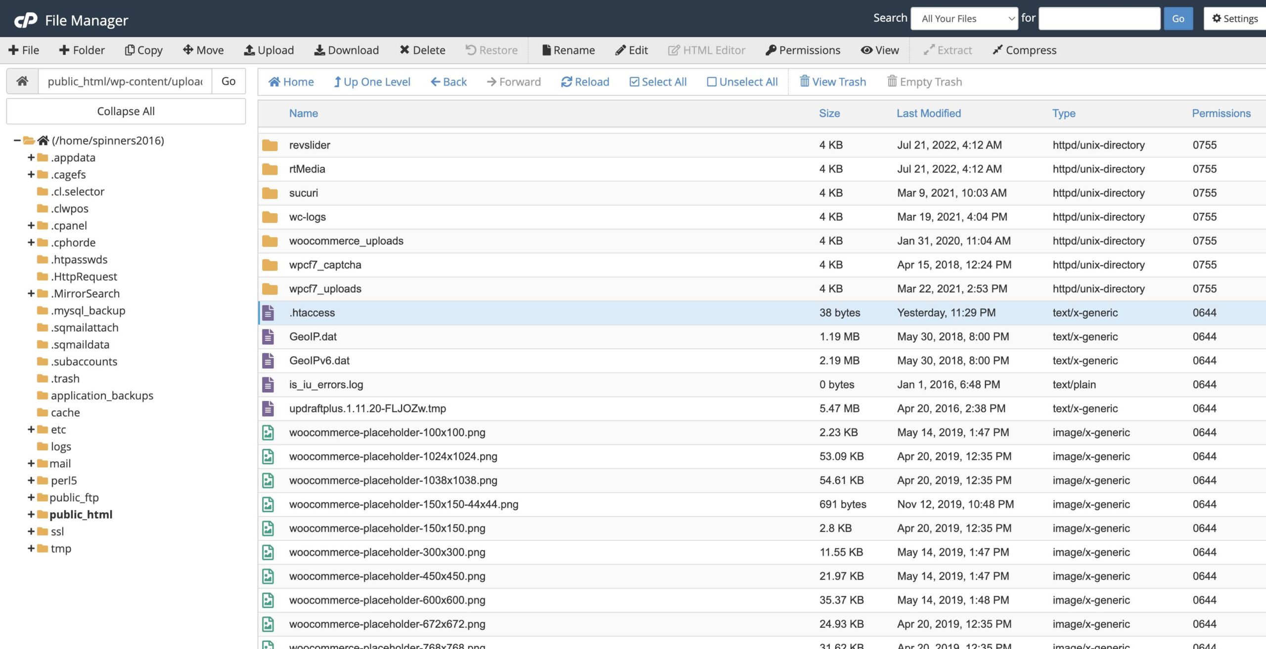Screen dimensions: 1266x649
Task: Select application_backups in the tree
Action: [102, 395]
